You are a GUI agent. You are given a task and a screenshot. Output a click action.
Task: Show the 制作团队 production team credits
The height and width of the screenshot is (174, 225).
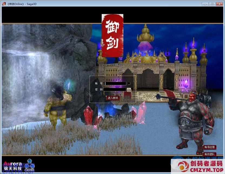tap(210, 154)
